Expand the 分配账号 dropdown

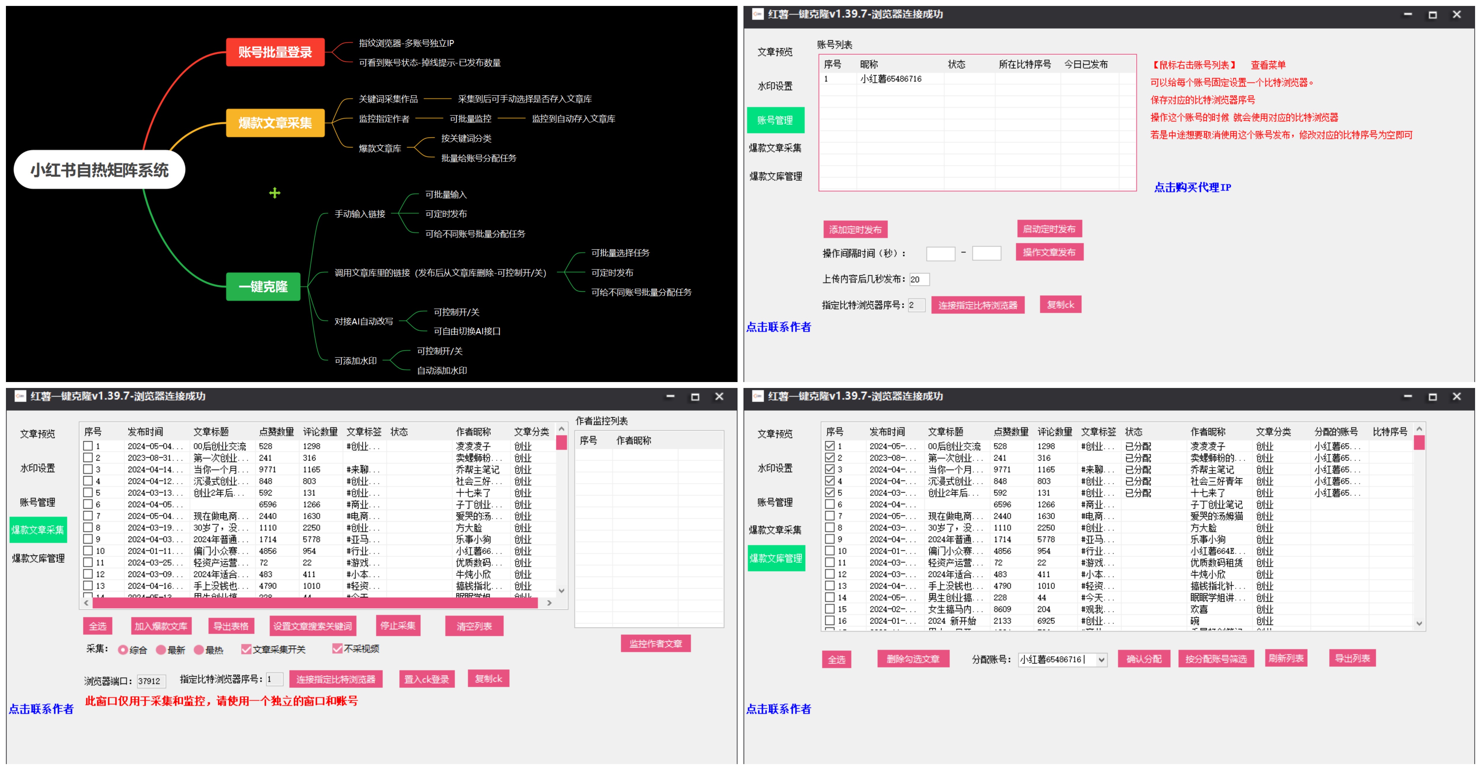pos(1101,660)
